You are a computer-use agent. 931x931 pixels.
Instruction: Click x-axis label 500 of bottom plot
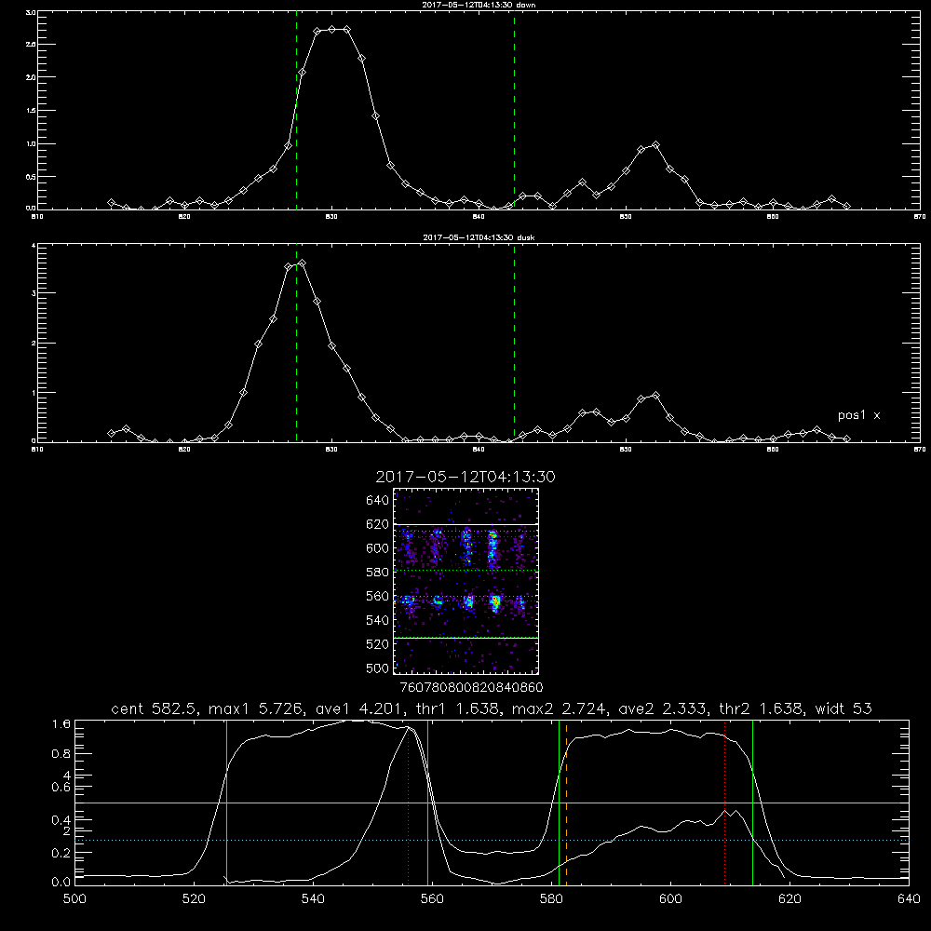pyautogui.click(x=74, y=899)
